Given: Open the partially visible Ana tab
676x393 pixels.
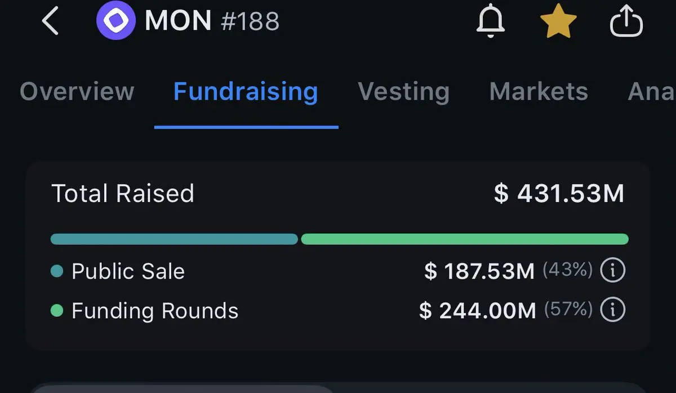Looking at the screenshot, I should pyautogui.click(x=652, y=91).
